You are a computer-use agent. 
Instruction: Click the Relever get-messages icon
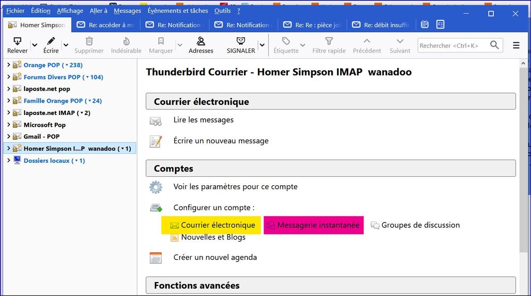[x=17, y=42]
